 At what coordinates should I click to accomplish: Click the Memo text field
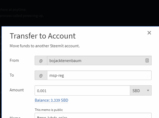point(93,115)
